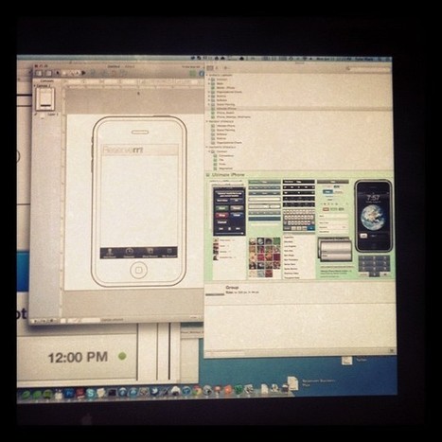This screenshot has height=442, width=442.
Task: Select the third tab bar icon in the mockup
Action: 150,253
